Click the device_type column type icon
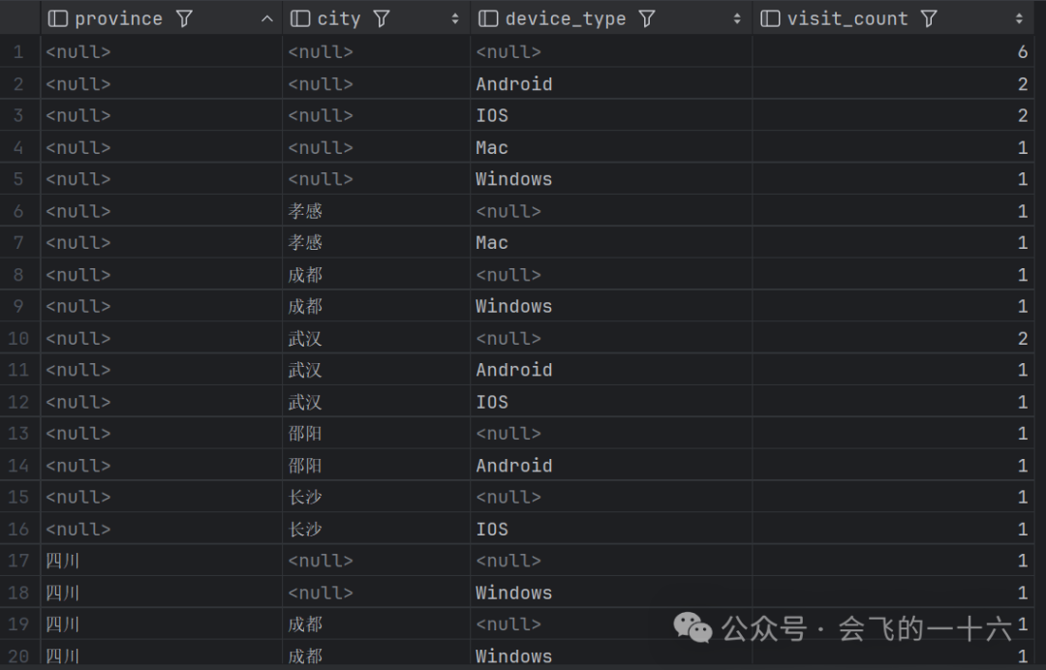The width and height of the screenshot is (1046, 670). 488,18
